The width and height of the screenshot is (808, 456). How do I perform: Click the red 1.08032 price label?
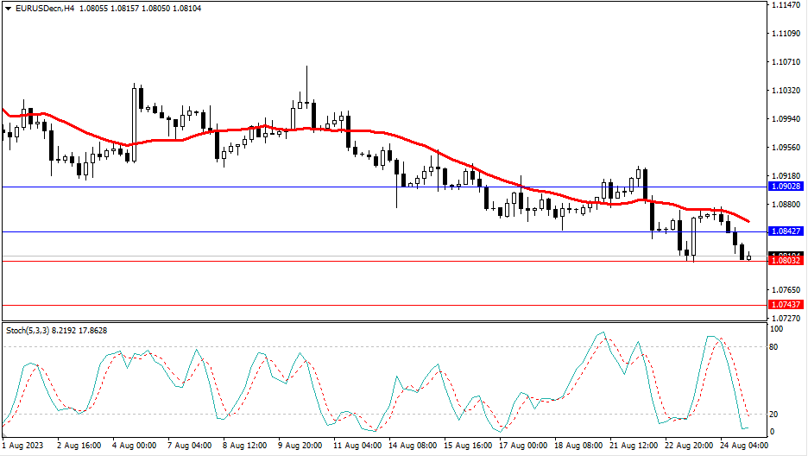[x=786, y=261]
